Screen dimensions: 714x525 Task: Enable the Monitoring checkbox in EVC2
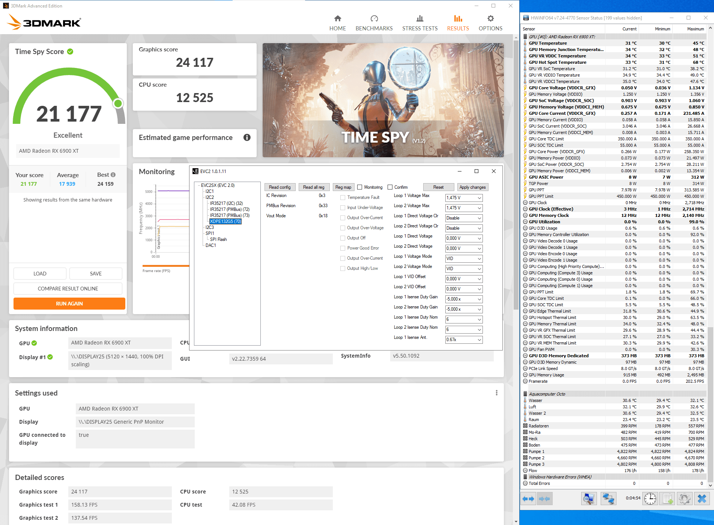pyautogui.click(x=360, y=187)
